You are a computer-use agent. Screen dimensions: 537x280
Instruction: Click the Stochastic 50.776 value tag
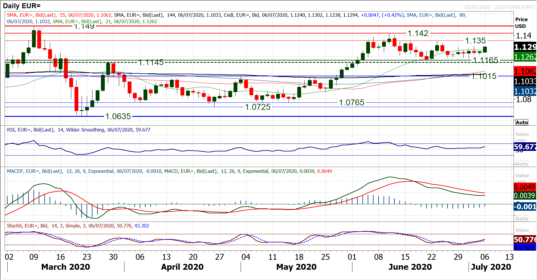pos(525,239)
